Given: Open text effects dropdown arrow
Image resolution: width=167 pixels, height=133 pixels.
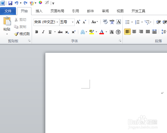Looking at the screenshot, I should pos(86,32).
